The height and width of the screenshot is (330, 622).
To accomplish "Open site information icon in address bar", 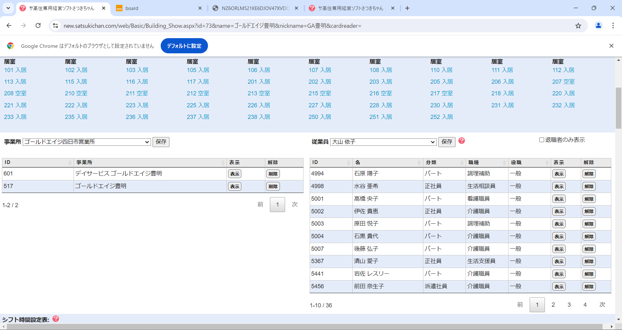I will (x=55, y=26).
